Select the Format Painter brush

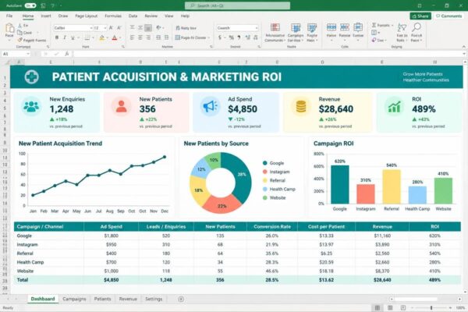(x=19, y=40)
